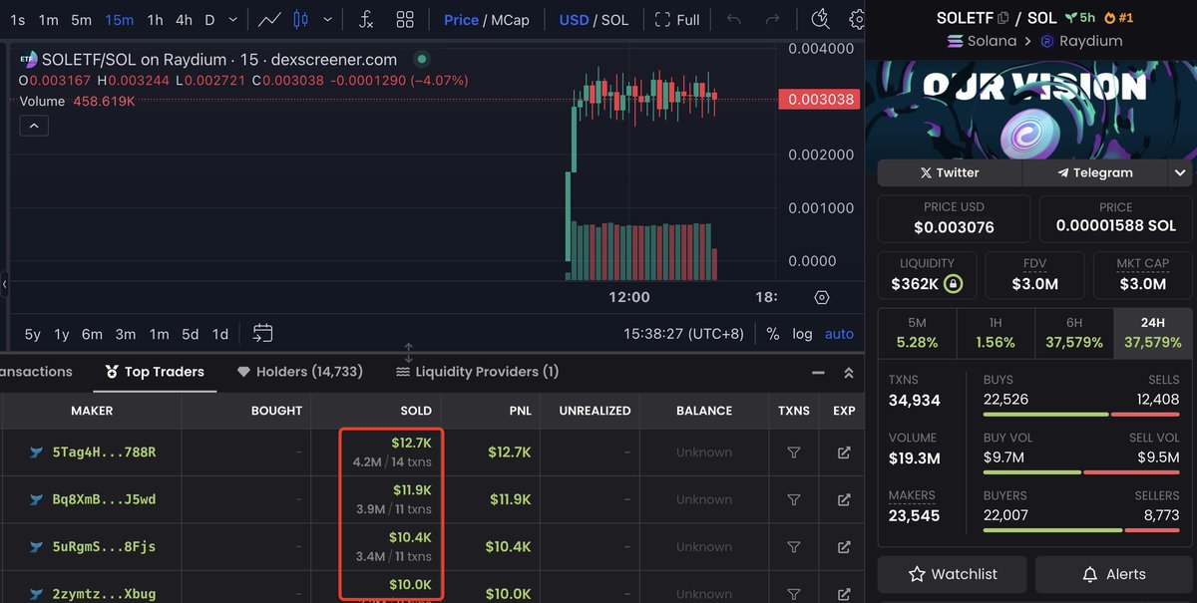1197x603 pixels.
Task: Select the 5m timeframe
Action: [81, 20]
